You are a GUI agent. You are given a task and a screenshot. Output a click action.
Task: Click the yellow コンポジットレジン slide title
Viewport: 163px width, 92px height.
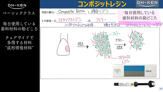pos(102,4)
